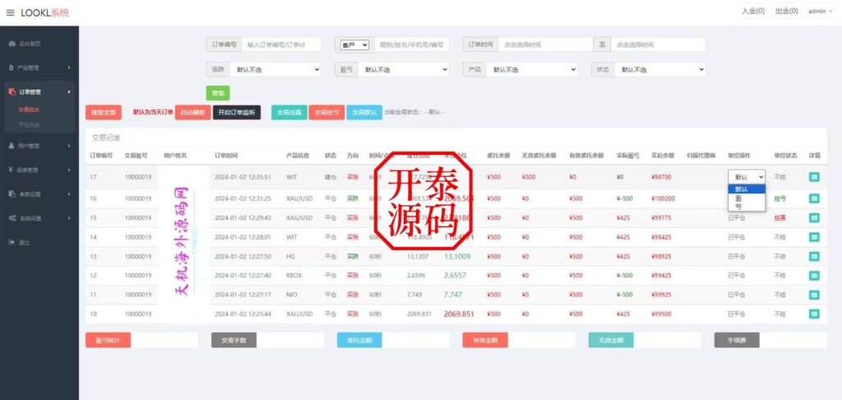Click order time 2024-01-02 12:35:51
842x400 pixels.
coord(243,177)
